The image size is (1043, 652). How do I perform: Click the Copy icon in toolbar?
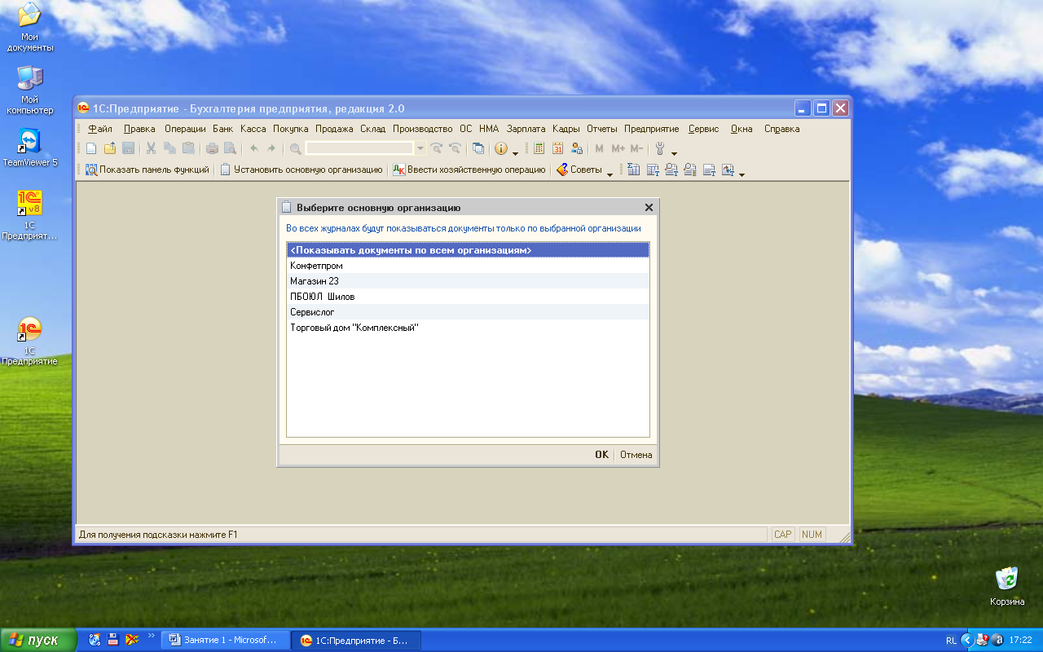[169, 148]
